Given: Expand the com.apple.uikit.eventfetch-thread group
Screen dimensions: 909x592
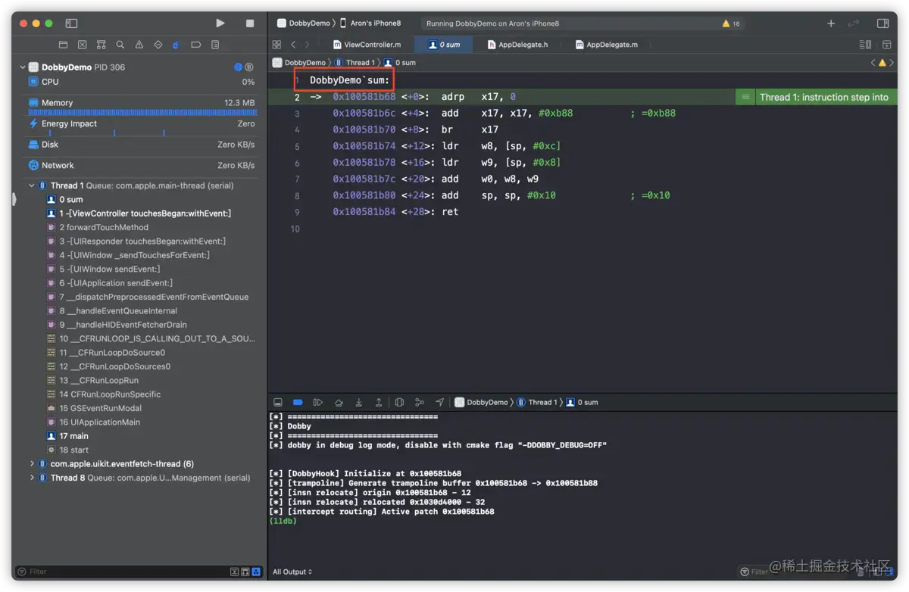Looking at the screenshot, I should pos(32,464).
